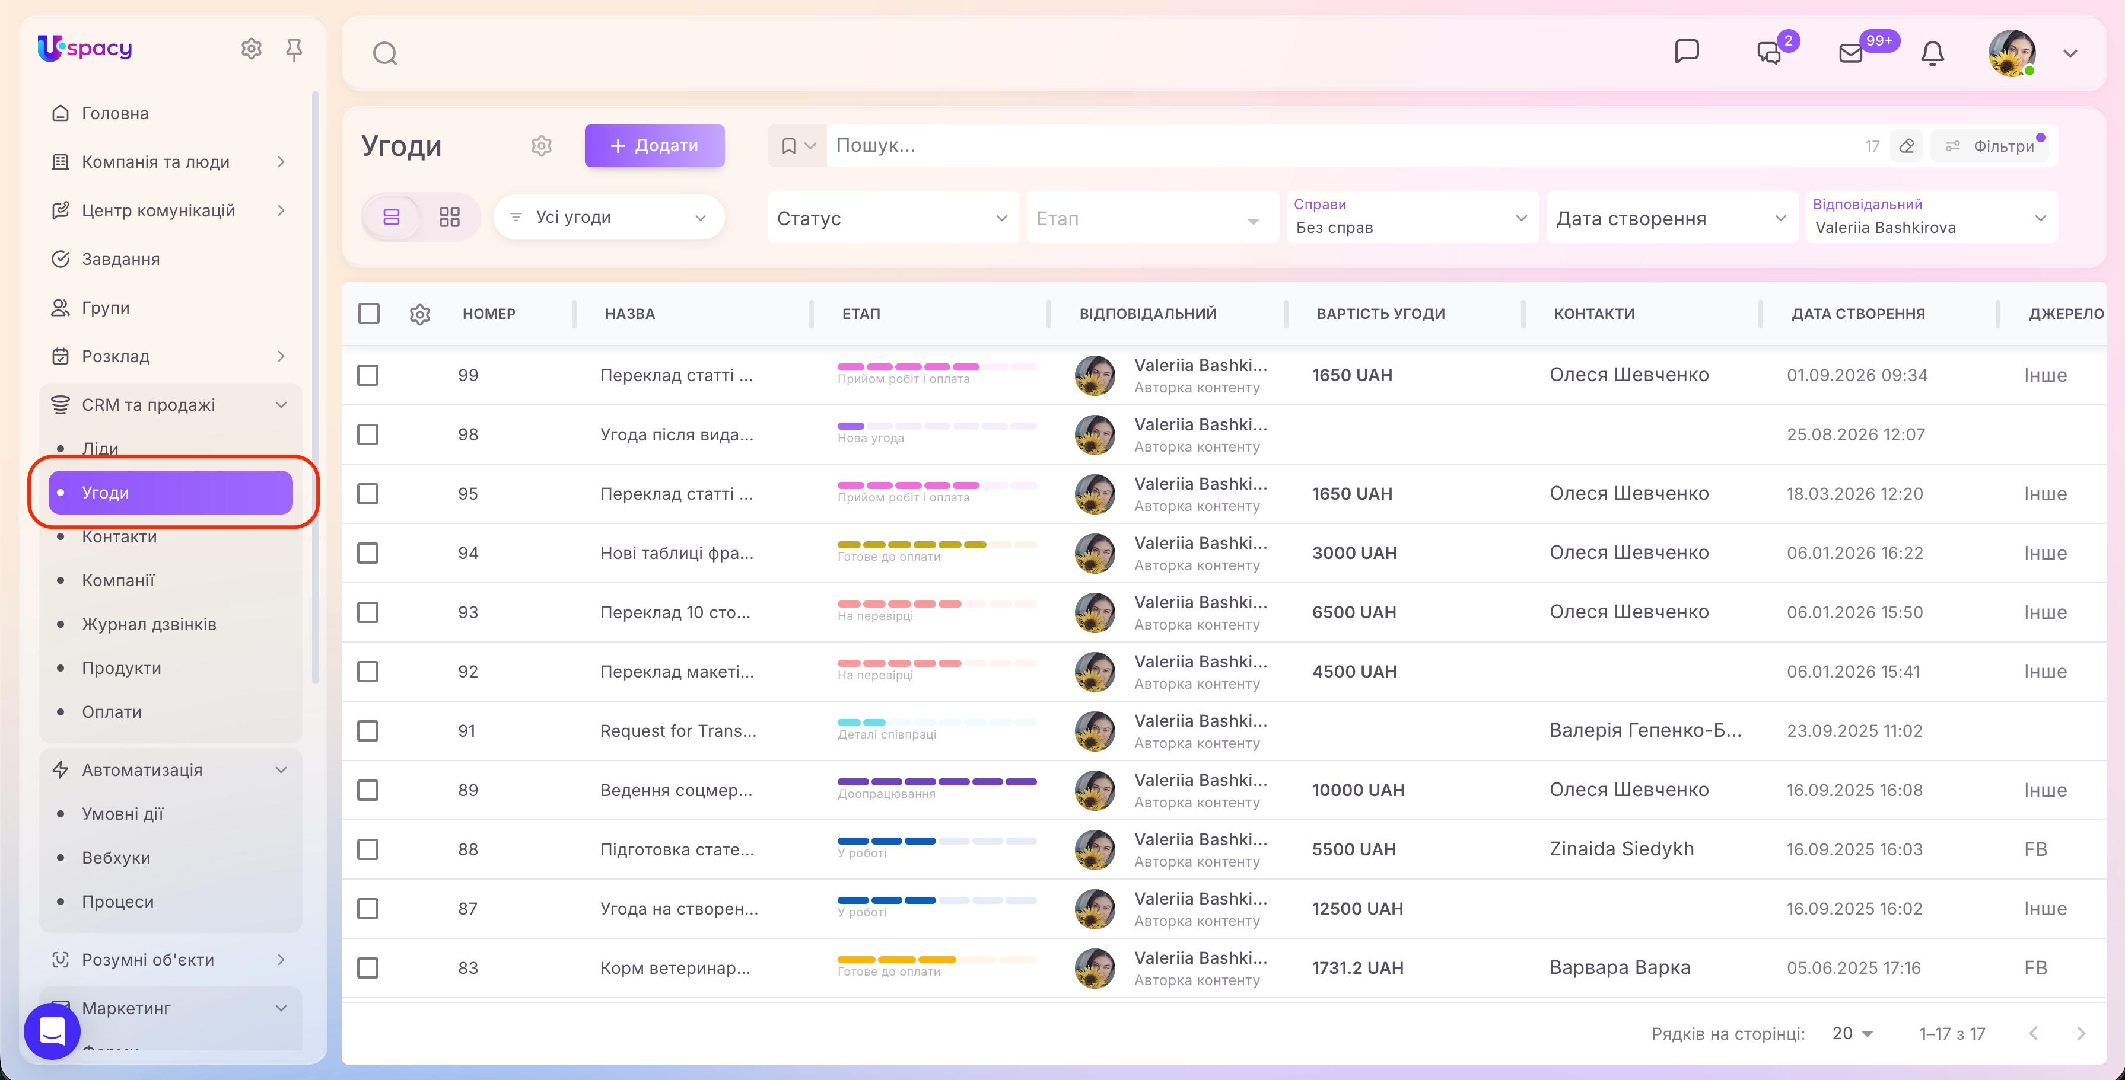
Task: Go to next page arrow
Action: pos(2081,1033)
